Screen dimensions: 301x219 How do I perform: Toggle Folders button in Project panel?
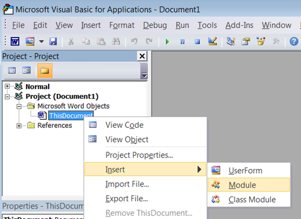point(45,71)
